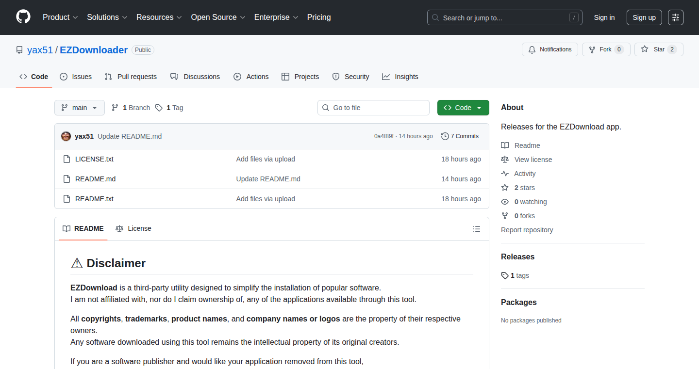Open the yax51 owner profile link
This screenshot has height=369, width=699.
(x=40, y=50)
